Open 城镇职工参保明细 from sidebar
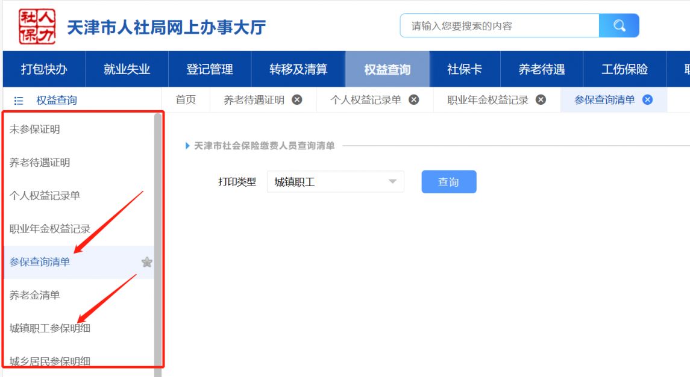The image size is (690, 377). 50,328
